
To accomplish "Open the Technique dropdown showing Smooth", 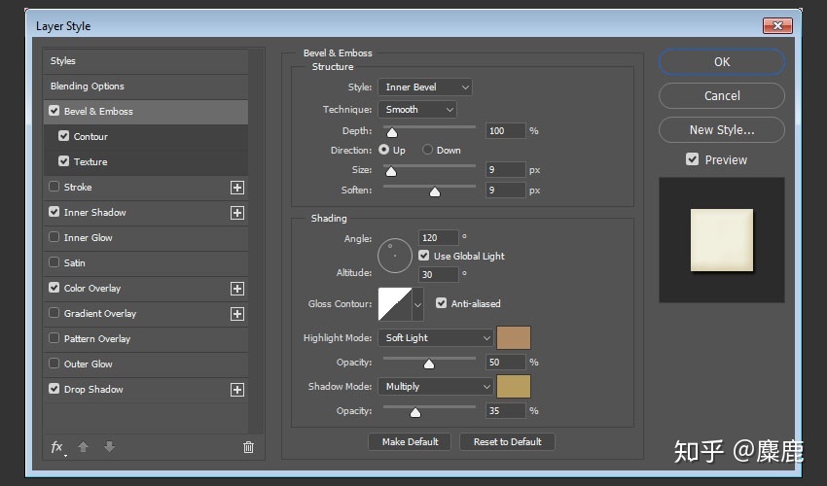I will (417, 110).
